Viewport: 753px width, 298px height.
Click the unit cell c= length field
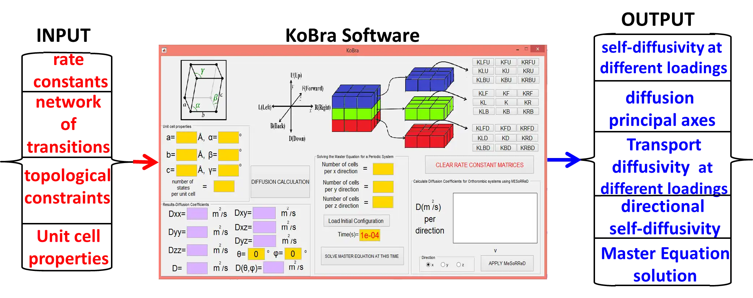pyautogui.click(x=187, y=170)
